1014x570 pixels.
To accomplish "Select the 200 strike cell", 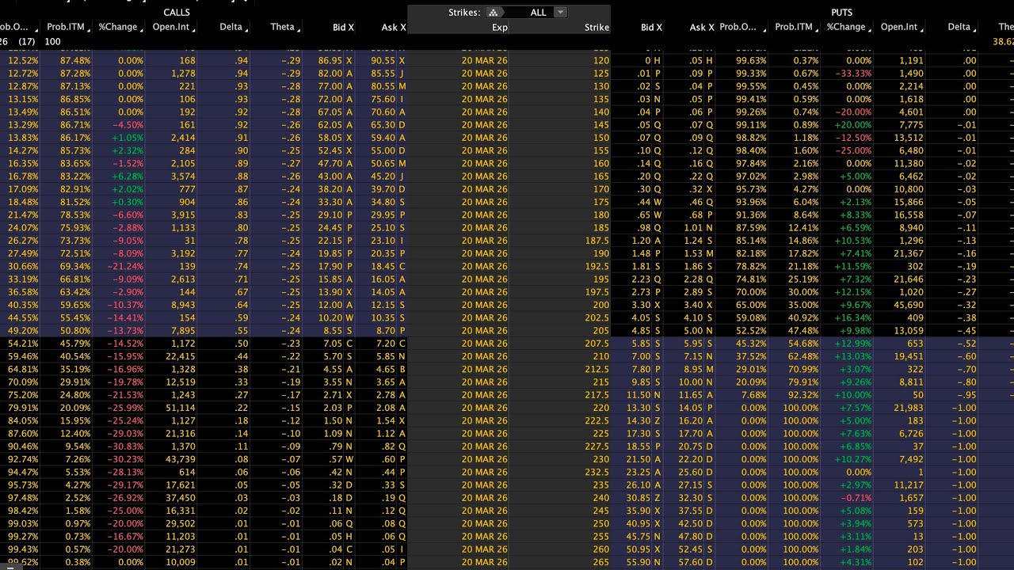I will [601, 305].
